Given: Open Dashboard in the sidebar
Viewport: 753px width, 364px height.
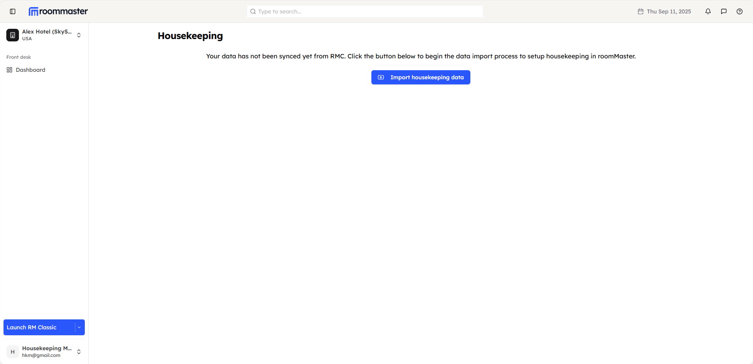Looking at the screenshot, I should [30, 70].
